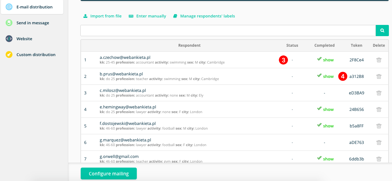Click the Token column header
392x181 pixels.
(356, 45)
